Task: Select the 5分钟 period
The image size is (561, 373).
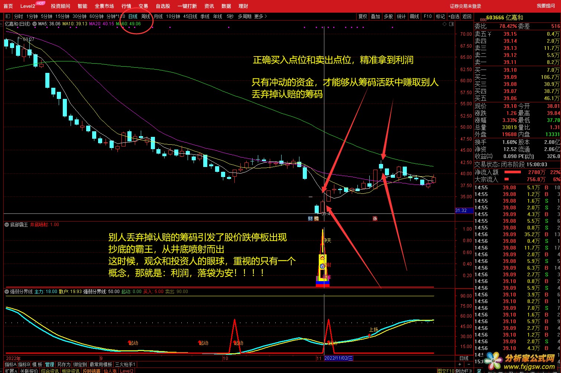Action: coord(46,16)
